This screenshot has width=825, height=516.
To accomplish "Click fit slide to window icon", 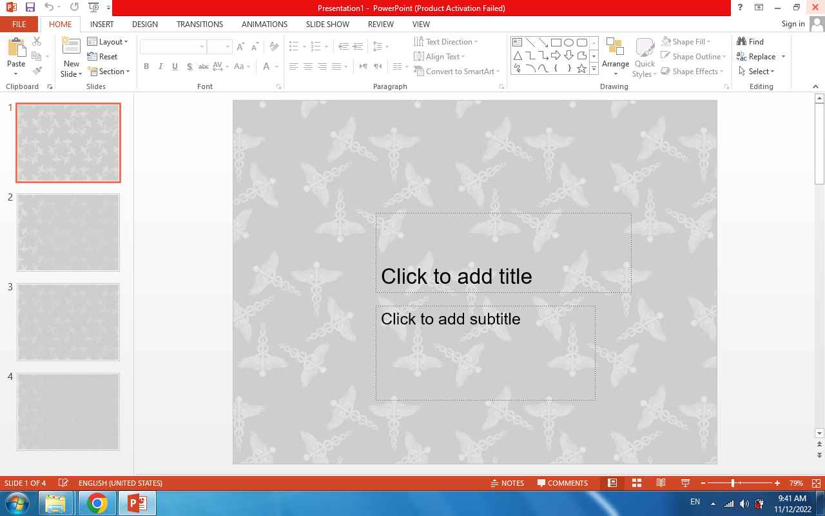I will (x=816, y=483).
